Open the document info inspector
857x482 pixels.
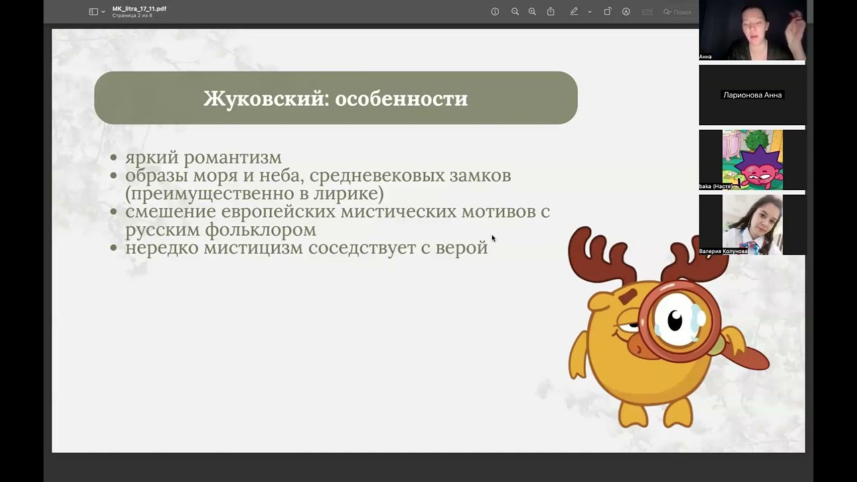click(495, 11)
